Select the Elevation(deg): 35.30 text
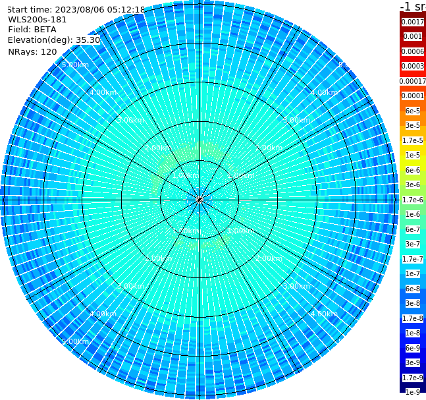Image resolution: width=426 pixels, height=400 pixels. [54, 40]
